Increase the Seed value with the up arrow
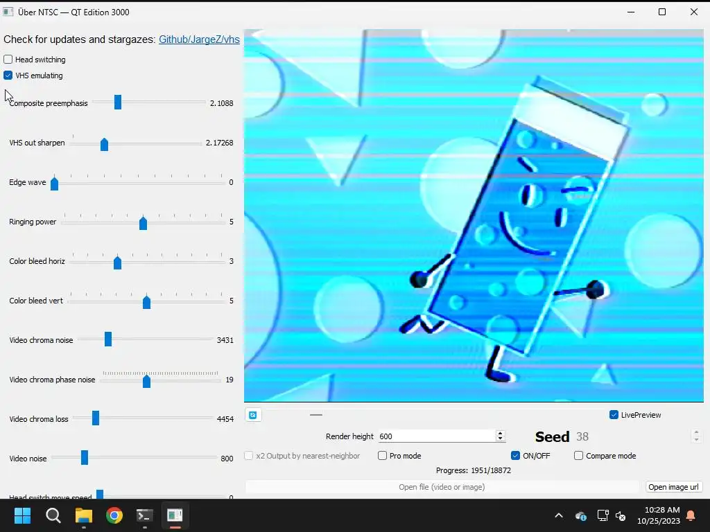The image size is (710, 532). coord(696,433)
